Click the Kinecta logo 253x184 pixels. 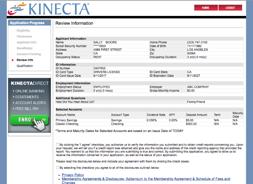click(x=49, y=9)
